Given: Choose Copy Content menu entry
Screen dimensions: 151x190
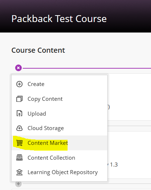Looking at the screenshot, I should (x=59, y=99).
